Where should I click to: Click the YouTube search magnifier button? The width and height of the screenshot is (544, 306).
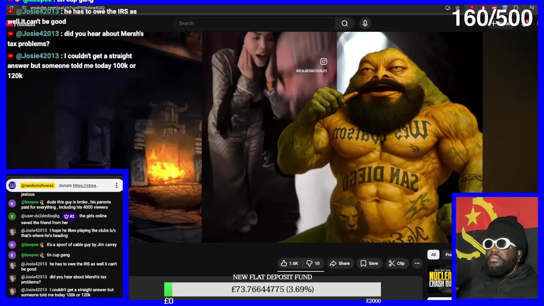pos(345,23)
